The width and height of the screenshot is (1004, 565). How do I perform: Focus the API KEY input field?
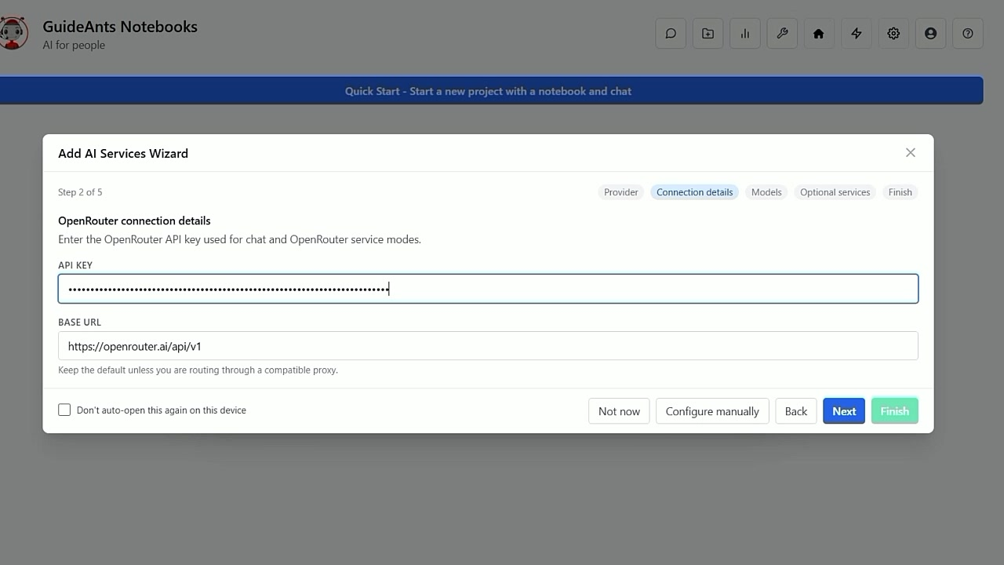(x=488, y=289)
